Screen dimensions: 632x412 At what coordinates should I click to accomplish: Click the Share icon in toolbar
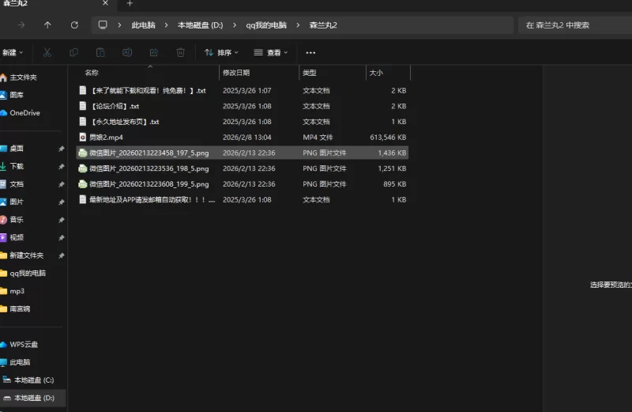[x=153, y=52]
